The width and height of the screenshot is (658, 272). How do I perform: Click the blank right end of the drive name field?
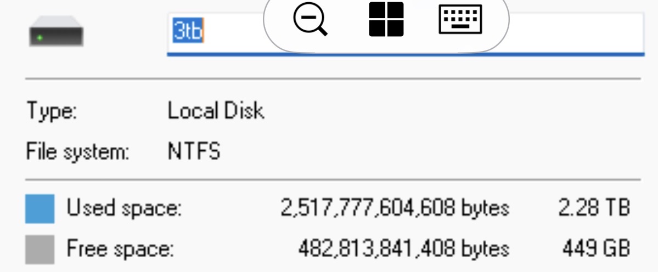(576, 33)
